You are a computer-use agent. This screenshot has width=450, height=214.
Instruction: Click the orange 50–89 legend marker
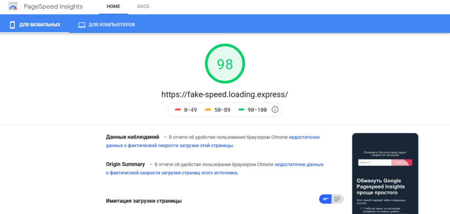tap(208, 110)
